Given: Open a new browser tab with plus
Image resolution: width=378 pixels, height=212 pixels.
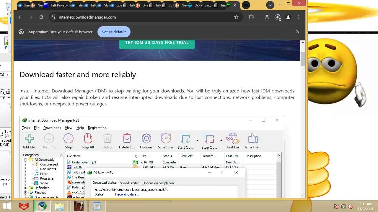Looking at the screenshot, I should [x=246, y=5].
